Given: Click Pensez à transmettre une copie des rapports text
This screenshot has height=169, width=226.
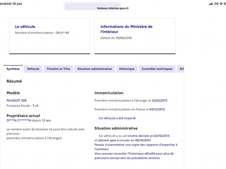Looking at the screenshot, I should [x=136, y=147].
